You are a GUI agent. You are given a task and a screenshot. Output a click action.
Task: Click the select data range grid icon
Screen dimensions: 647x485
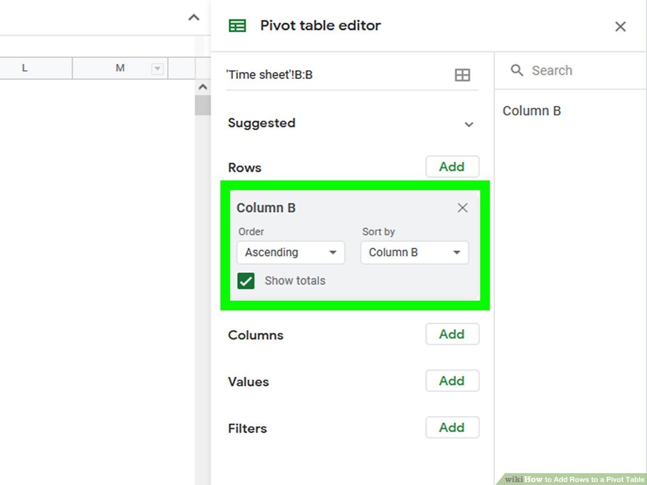pyautogui.click(x=462, y=75)
